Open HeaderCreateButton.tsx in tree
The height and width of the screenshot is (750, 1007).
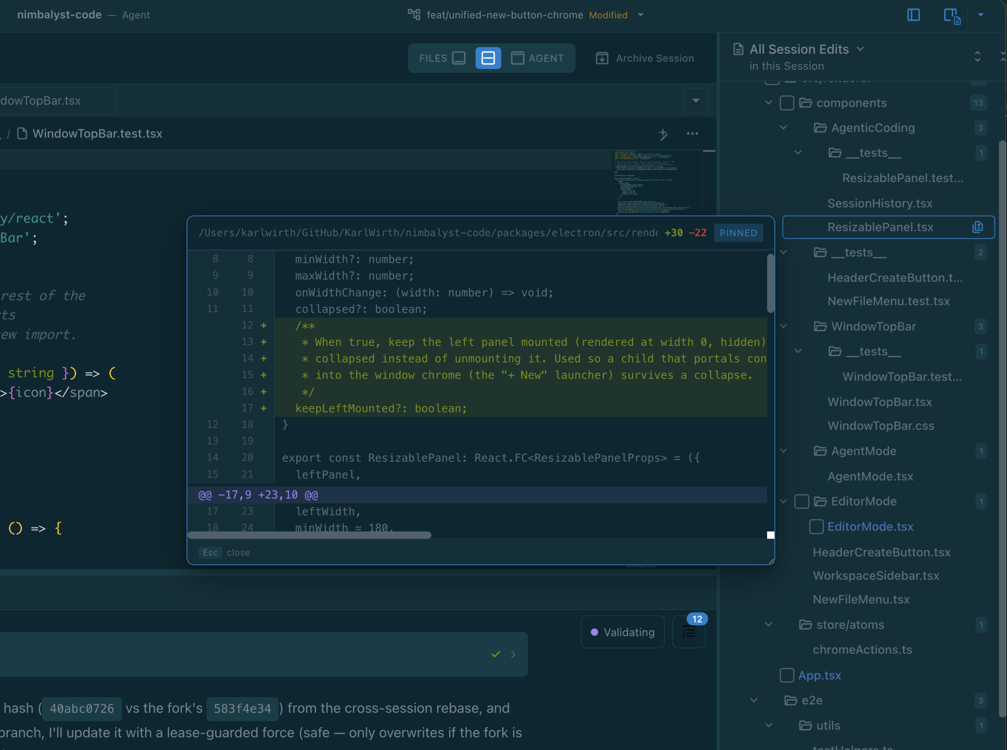click(881, 552)
